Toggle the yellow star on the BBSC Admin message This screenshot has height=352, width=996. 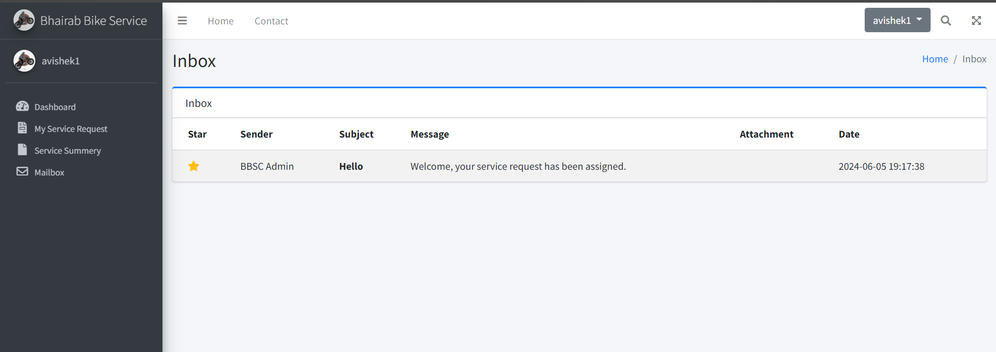tap(194, 166)
